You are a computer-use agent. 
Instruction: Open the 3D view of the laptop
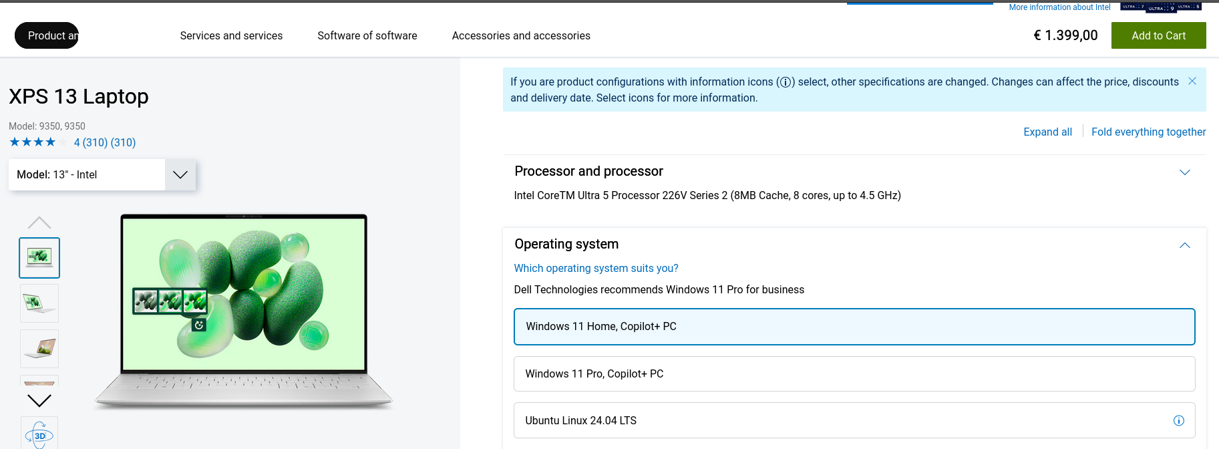39,435
